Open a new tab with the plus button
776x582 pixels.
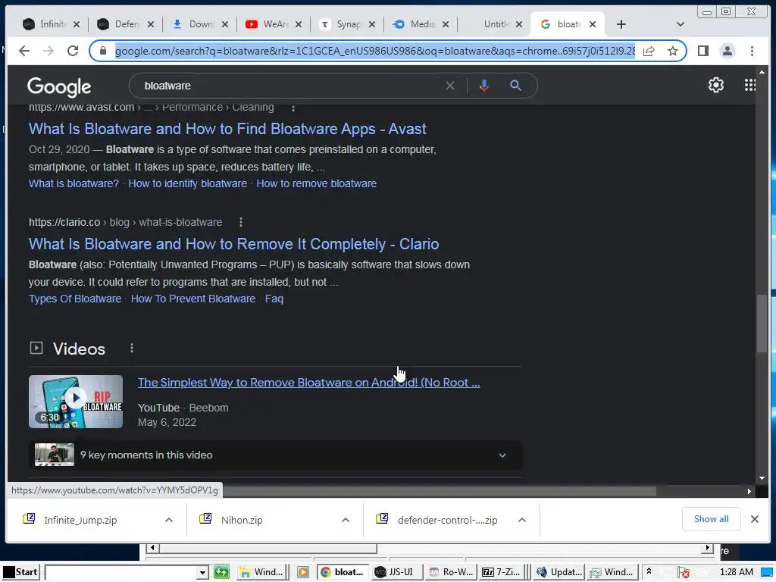point(621,24)
